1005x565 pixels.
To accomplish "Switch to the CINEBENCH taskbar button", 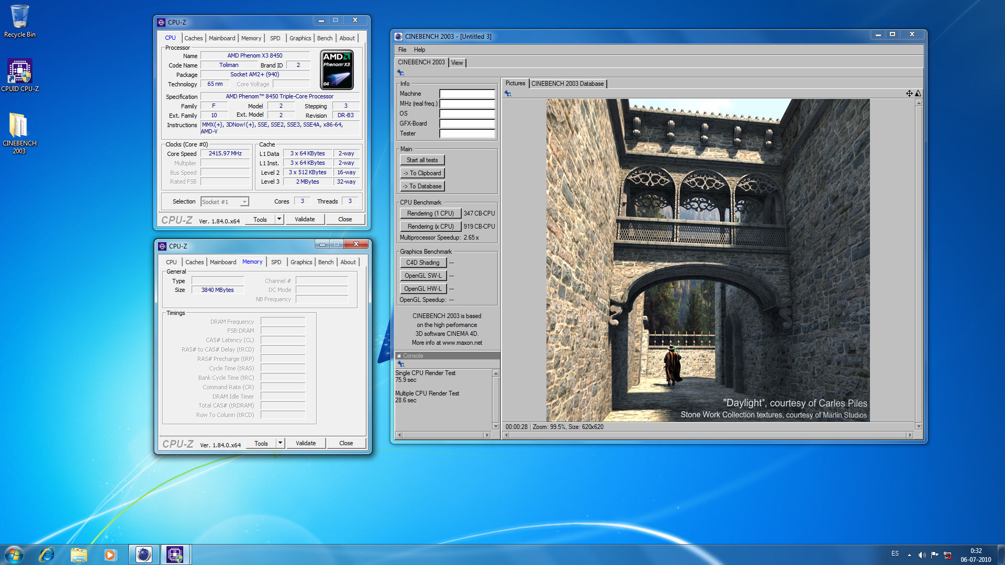I will [143, 555].
